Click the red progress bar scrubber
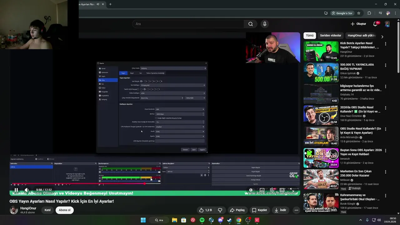The height and width of the screenshot is (225, 400). (x=145, y=183)
